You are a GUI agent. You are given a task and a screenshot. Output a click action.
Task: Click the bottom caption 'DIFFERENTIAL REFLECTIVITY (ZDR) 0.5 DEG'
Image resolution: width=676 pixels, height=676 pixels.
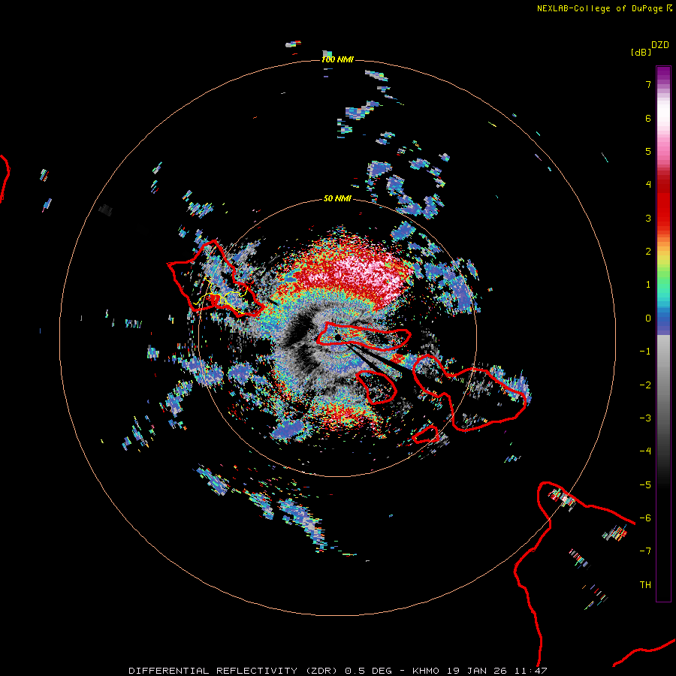[261, 671]
